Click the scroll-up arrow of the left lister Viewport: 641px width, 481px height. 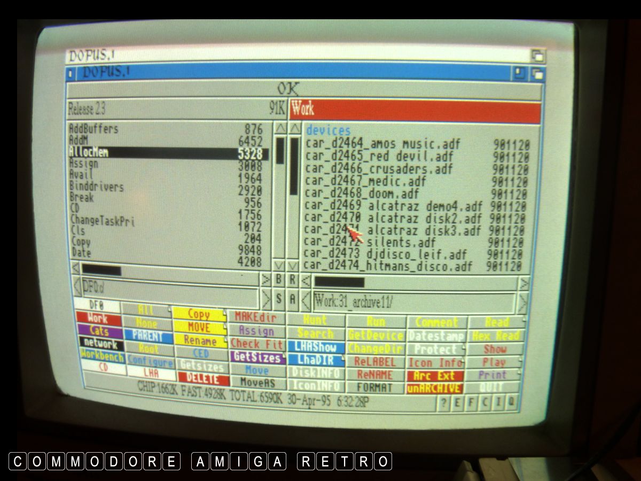coord(280,129)
